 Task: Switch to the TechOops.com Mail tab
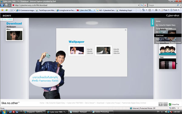pyautogui.click(x=46, y=10)
